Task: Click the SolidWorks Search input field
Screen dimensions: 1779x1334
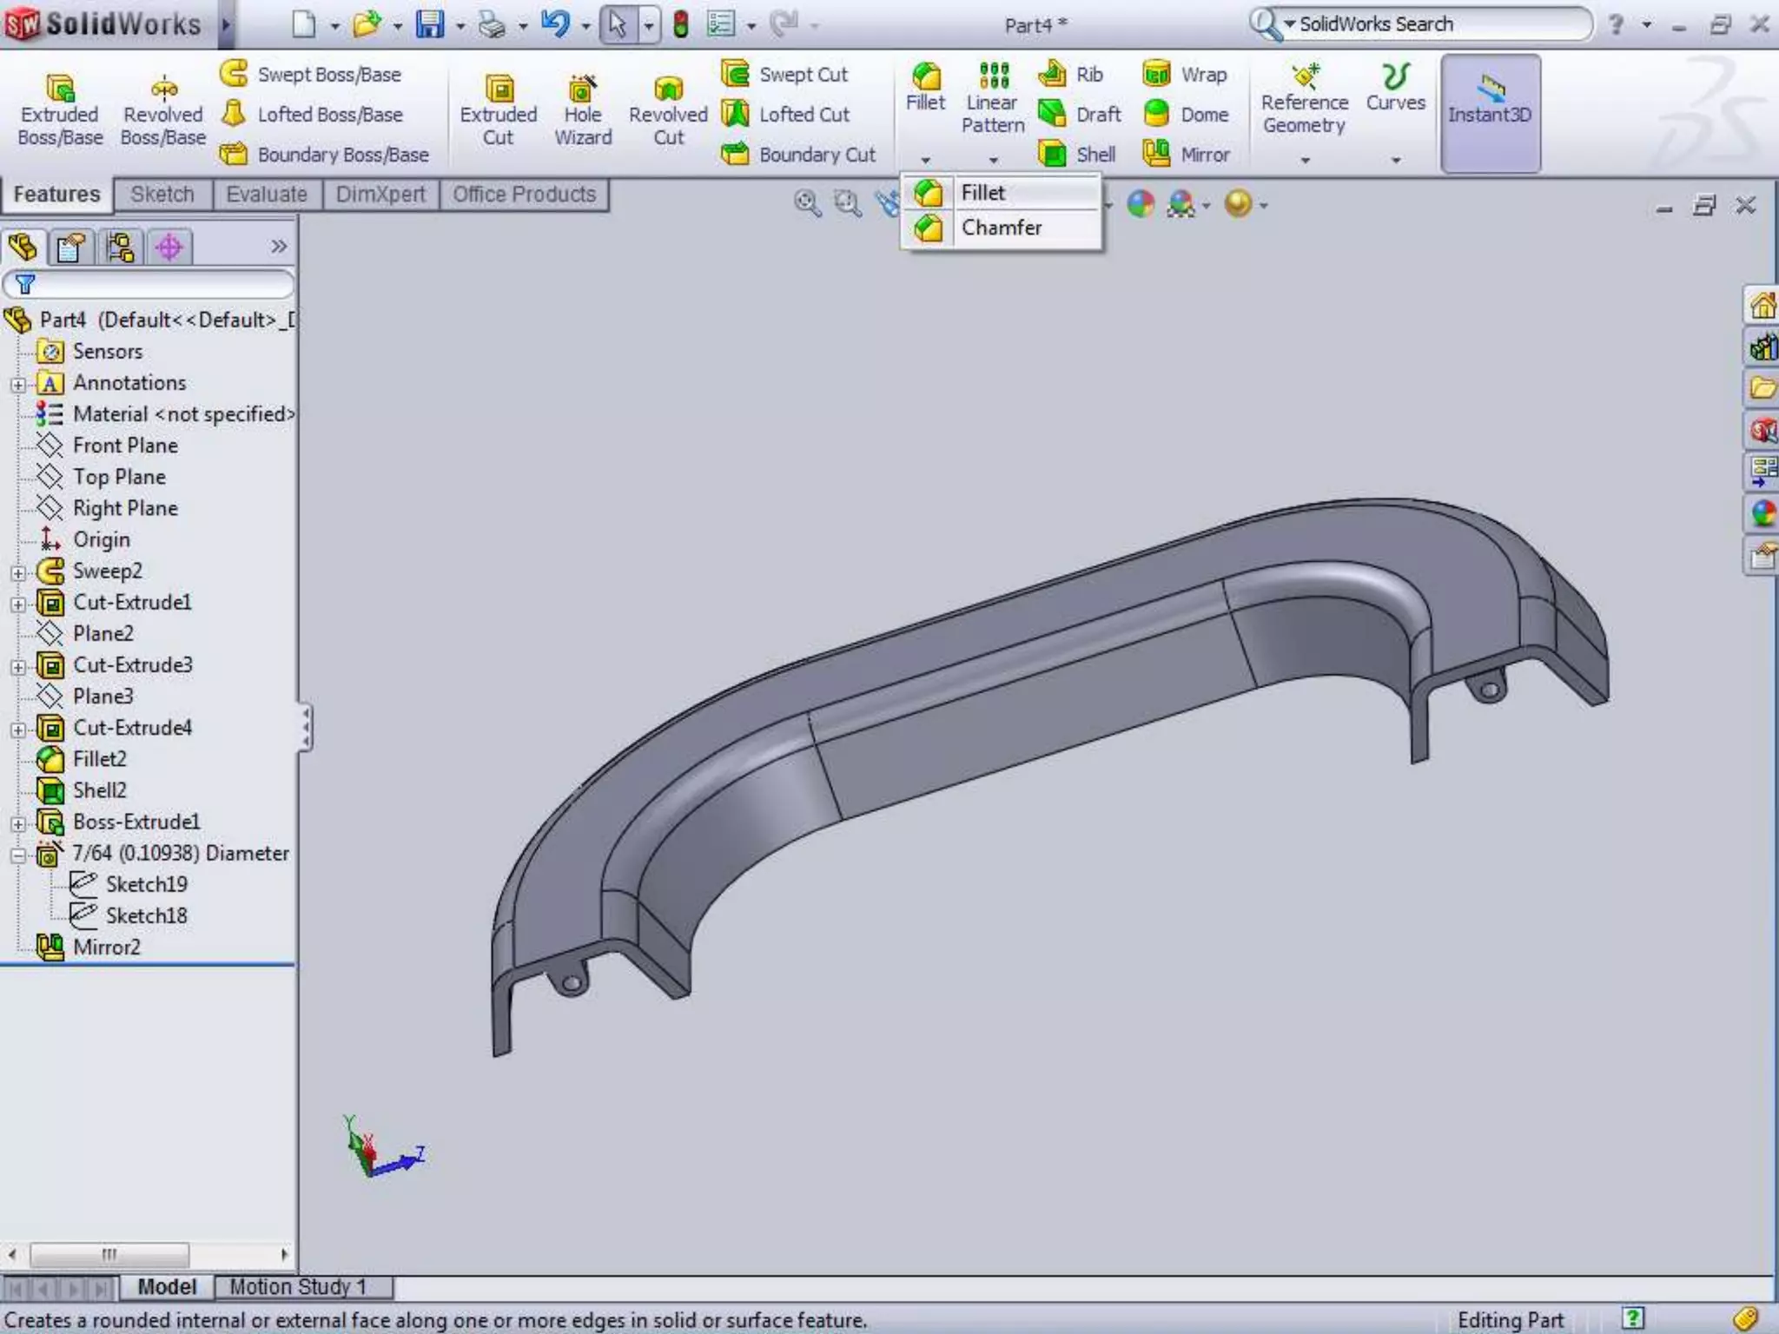Action: (1433, 24)
